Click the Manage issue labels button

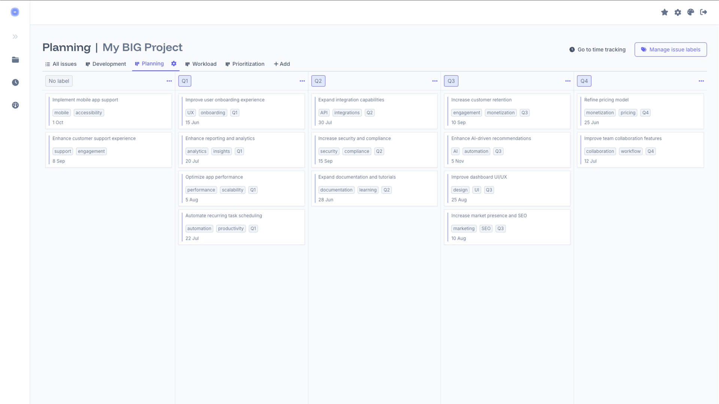tap(670, 49)
